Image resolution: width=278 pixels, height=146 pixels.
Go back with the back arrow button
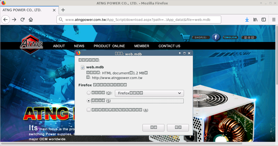pos(5,20)
